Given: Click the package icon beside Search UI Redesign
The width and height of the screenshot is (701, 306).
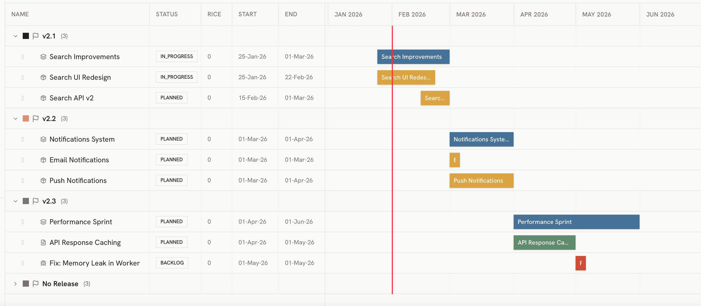Looking at the screenshot, I should (x=43, y=77).
